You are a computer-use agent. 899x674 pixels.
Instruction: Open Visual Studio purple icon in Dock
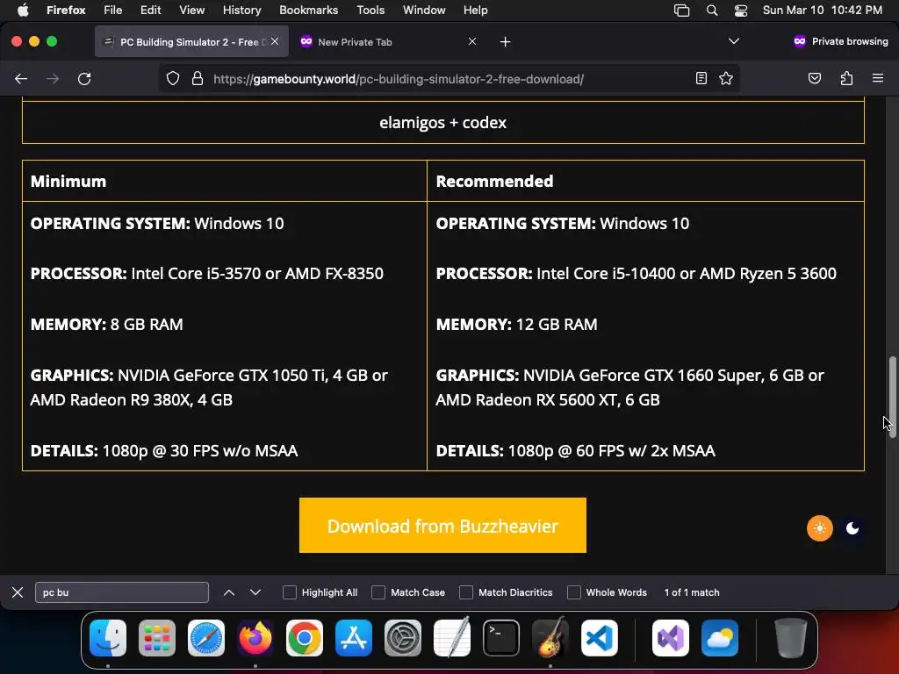[x=670, y=637]
